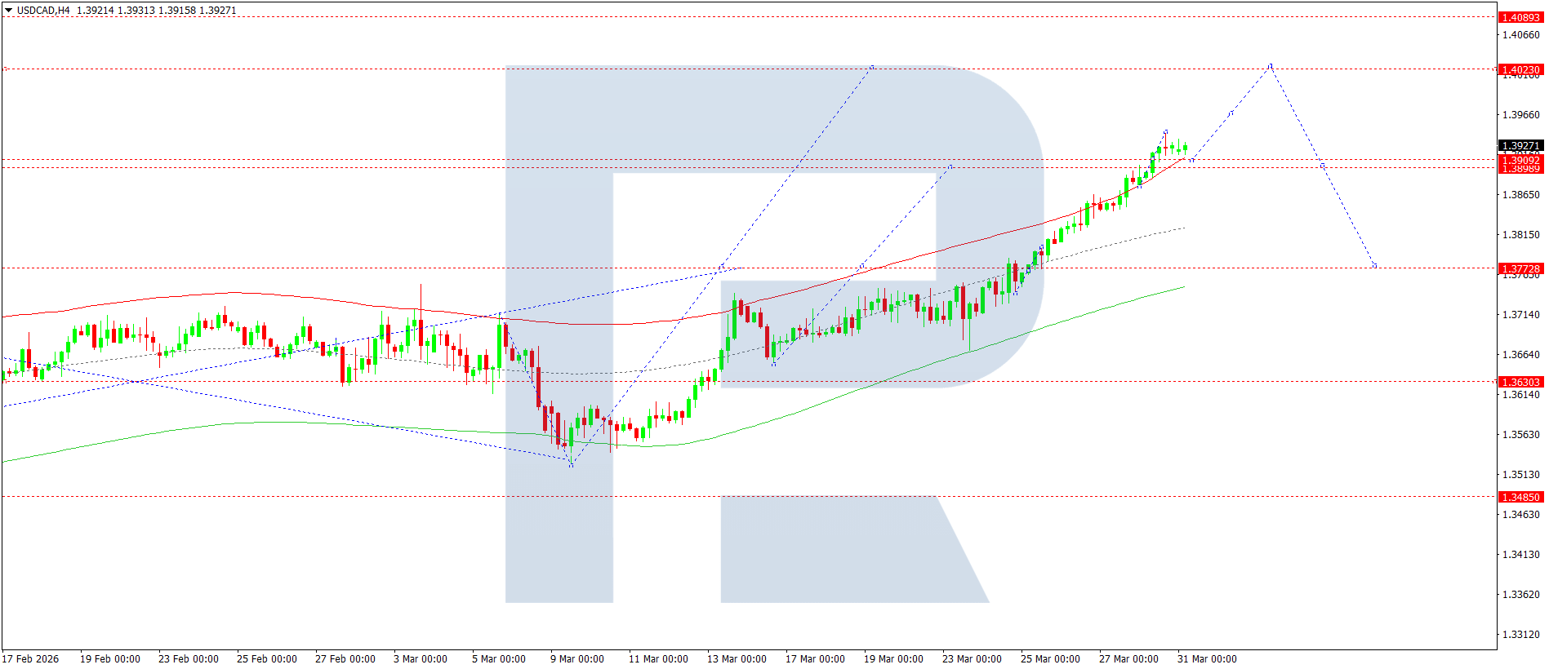Select the 1.34850 red price level label

pos(1520,497)
